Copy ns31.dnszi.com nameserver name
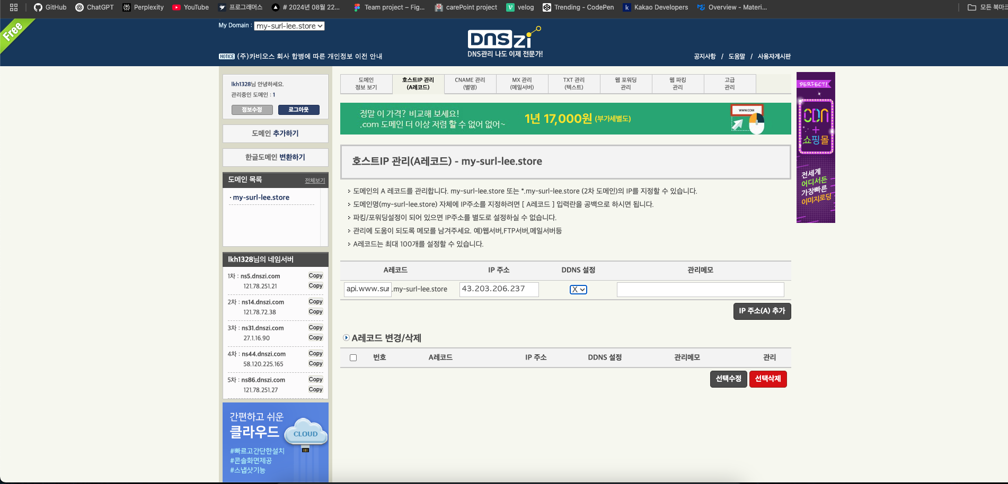Screen dimensions: 1008x484 coord(315,328)
